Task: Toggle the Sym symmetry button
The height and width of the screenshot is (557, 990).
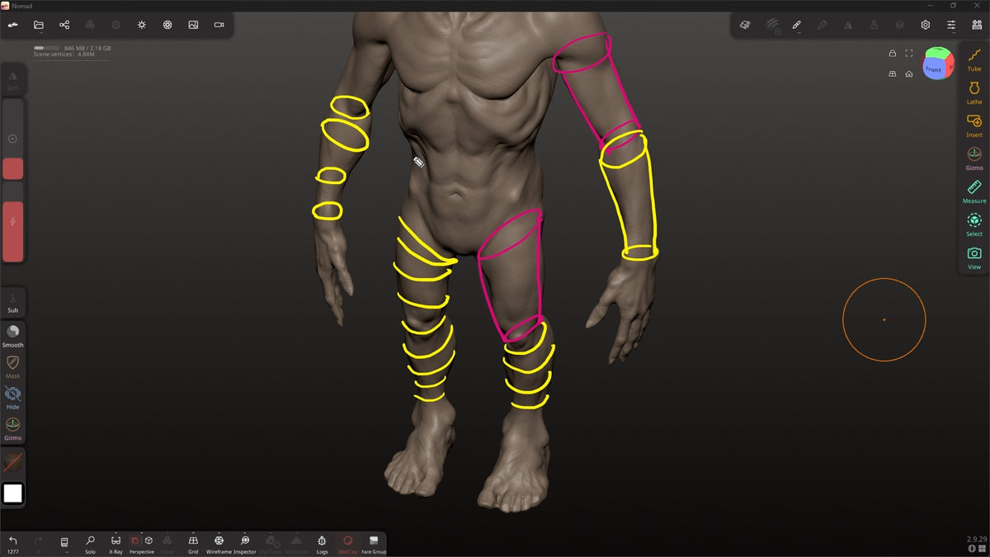Action: [12, 80]
